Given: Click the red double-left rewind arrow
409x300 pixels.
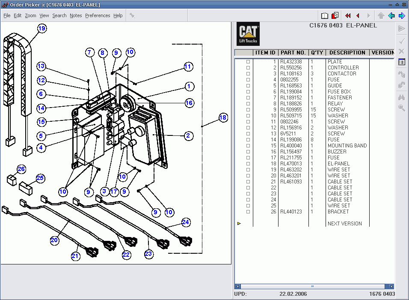Looking at the screenshot, I should (348, 15).
